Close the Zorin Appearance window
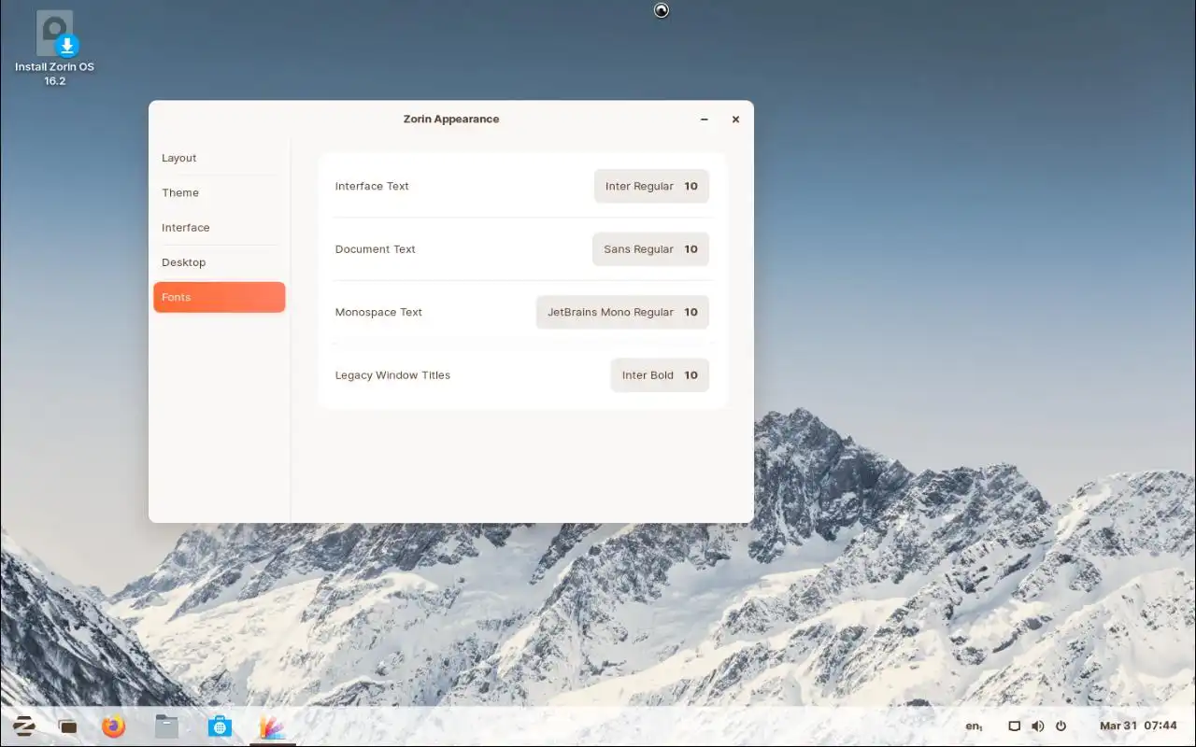 [x=735, y=120]
